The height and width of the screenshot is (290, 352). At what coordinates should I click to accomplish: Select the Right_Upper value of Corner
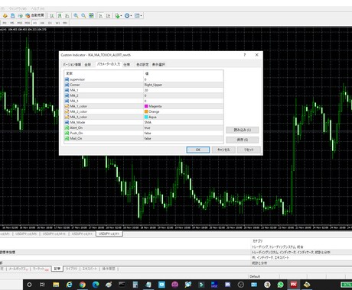(153, 85)
